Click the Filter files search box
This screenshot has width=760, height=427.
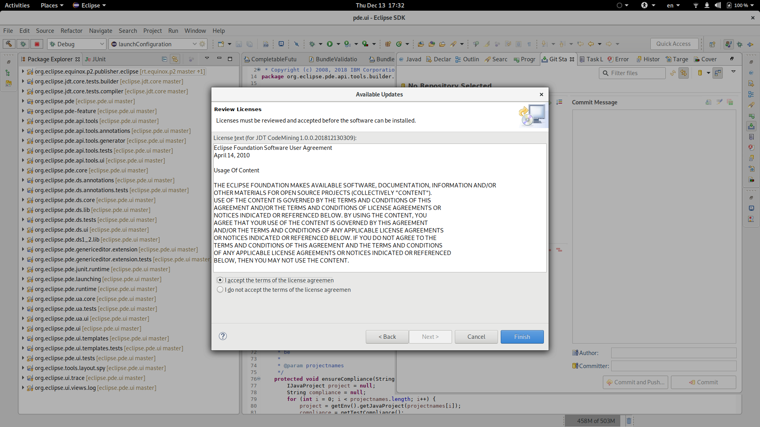[632, 73]
